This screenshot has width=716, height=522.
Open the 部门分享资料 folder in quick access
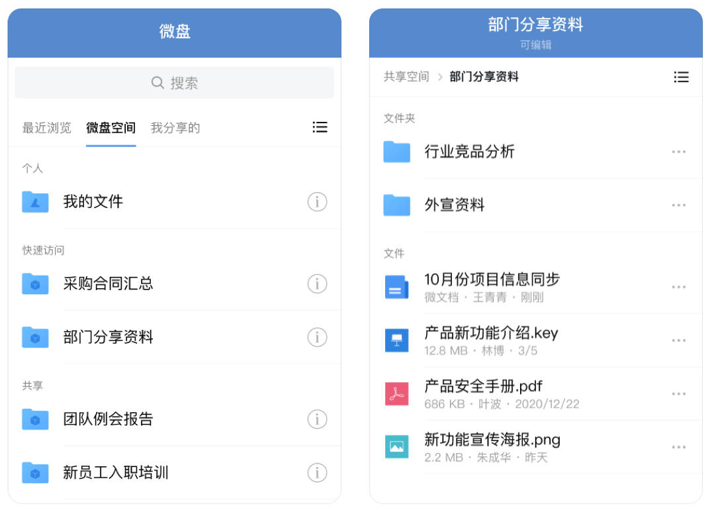108,337
